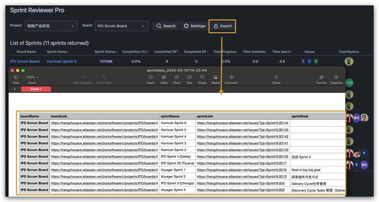Select the sprintName header cell
379x202 pixels.
177,116
